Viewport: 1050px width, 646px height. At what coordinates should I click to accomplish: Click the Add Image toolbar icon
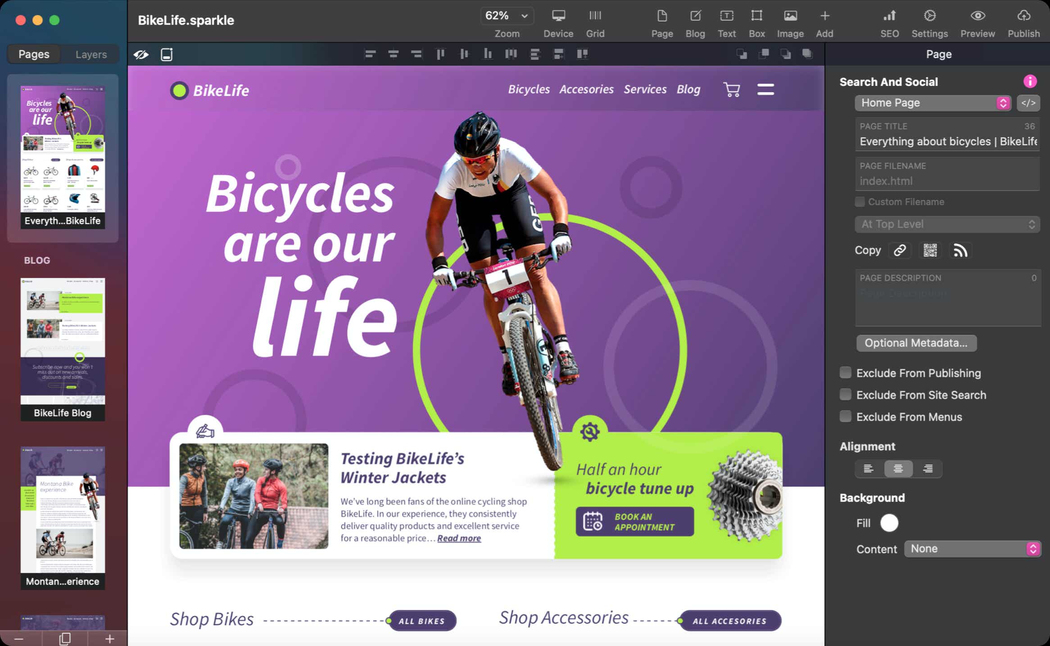click(x=790, y=16)
